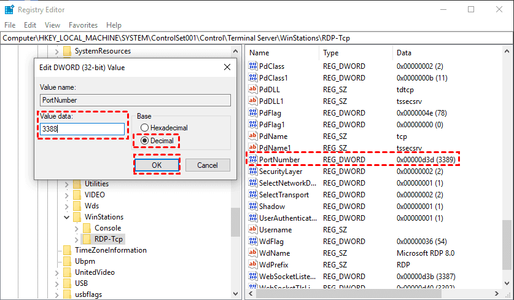Select the Hexadecimal base option
The width and height of the screenshot is (514, 300).
coord(145,128)
